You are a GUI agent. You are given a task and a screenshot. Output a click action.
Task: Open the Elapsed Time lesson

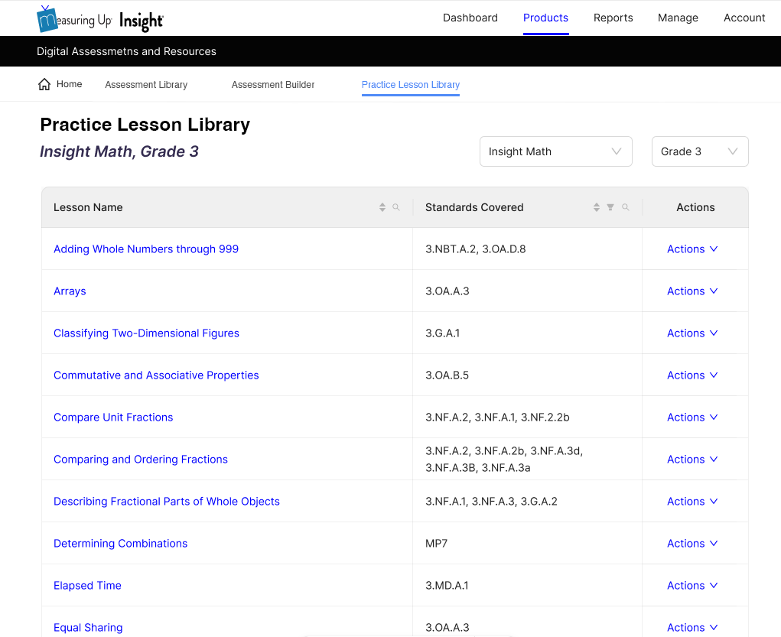[87, 586]
